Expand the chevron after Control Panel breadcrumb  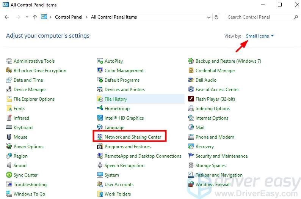pyautogui.click(x=86, y=17)
